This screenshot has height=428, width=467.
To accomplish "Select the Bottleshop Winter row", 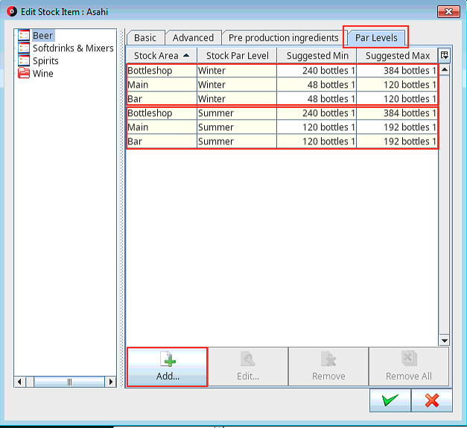I will pos(282,71).
